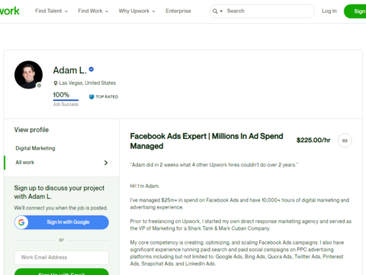Click the search magnifier icon
The width and height of the screenshot is (366, 275).
215,11
